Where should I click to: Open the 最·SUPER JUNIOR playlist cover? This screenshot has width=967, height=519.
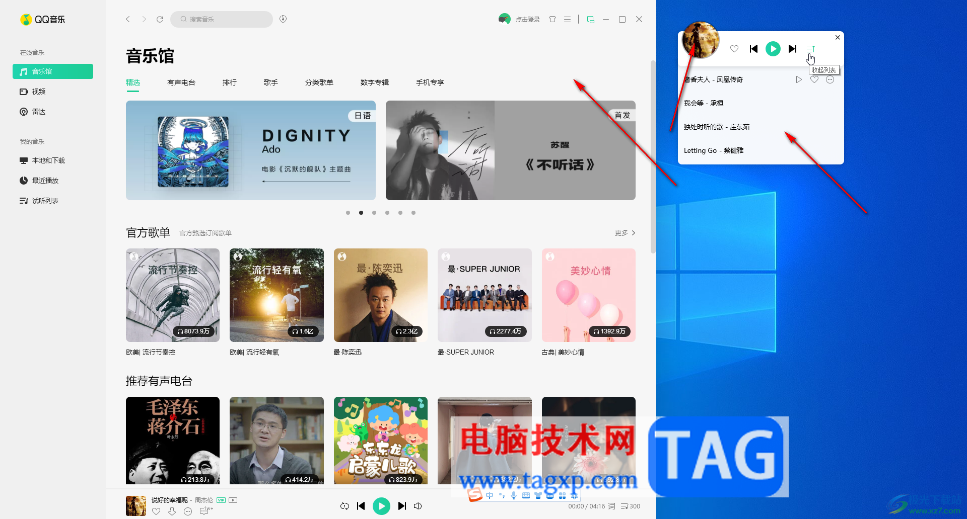click(485, 295)
